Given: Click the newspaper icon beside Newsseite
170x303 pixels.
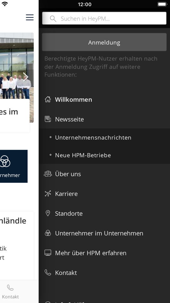Looking at the screenshot, I should coord(48,119).
